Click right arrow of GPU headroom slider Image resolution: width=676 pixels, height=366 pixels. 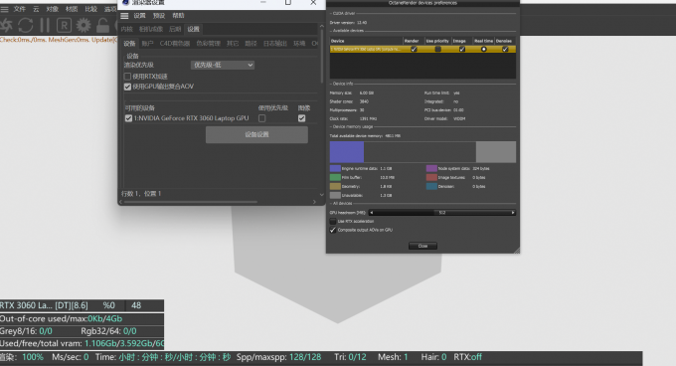click(x=513, y=213)
